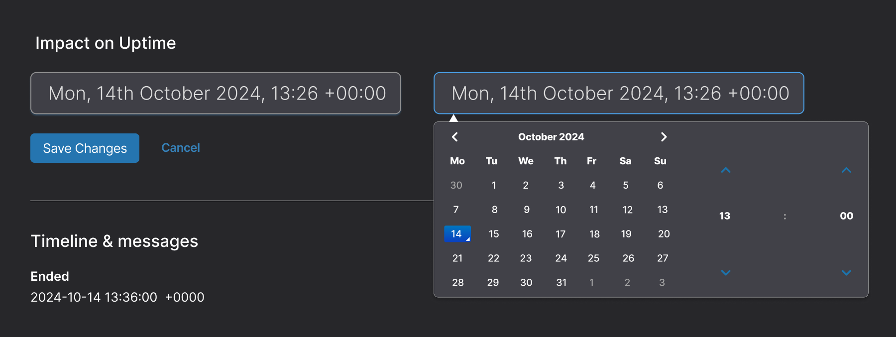
Task: Decrease the minutes value
Action: pos(846,273)
